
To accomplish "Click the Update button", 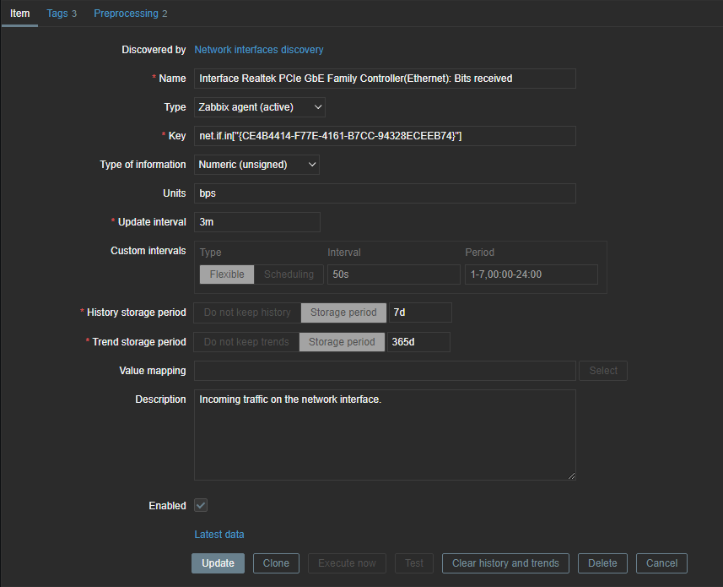I will 218,563.
